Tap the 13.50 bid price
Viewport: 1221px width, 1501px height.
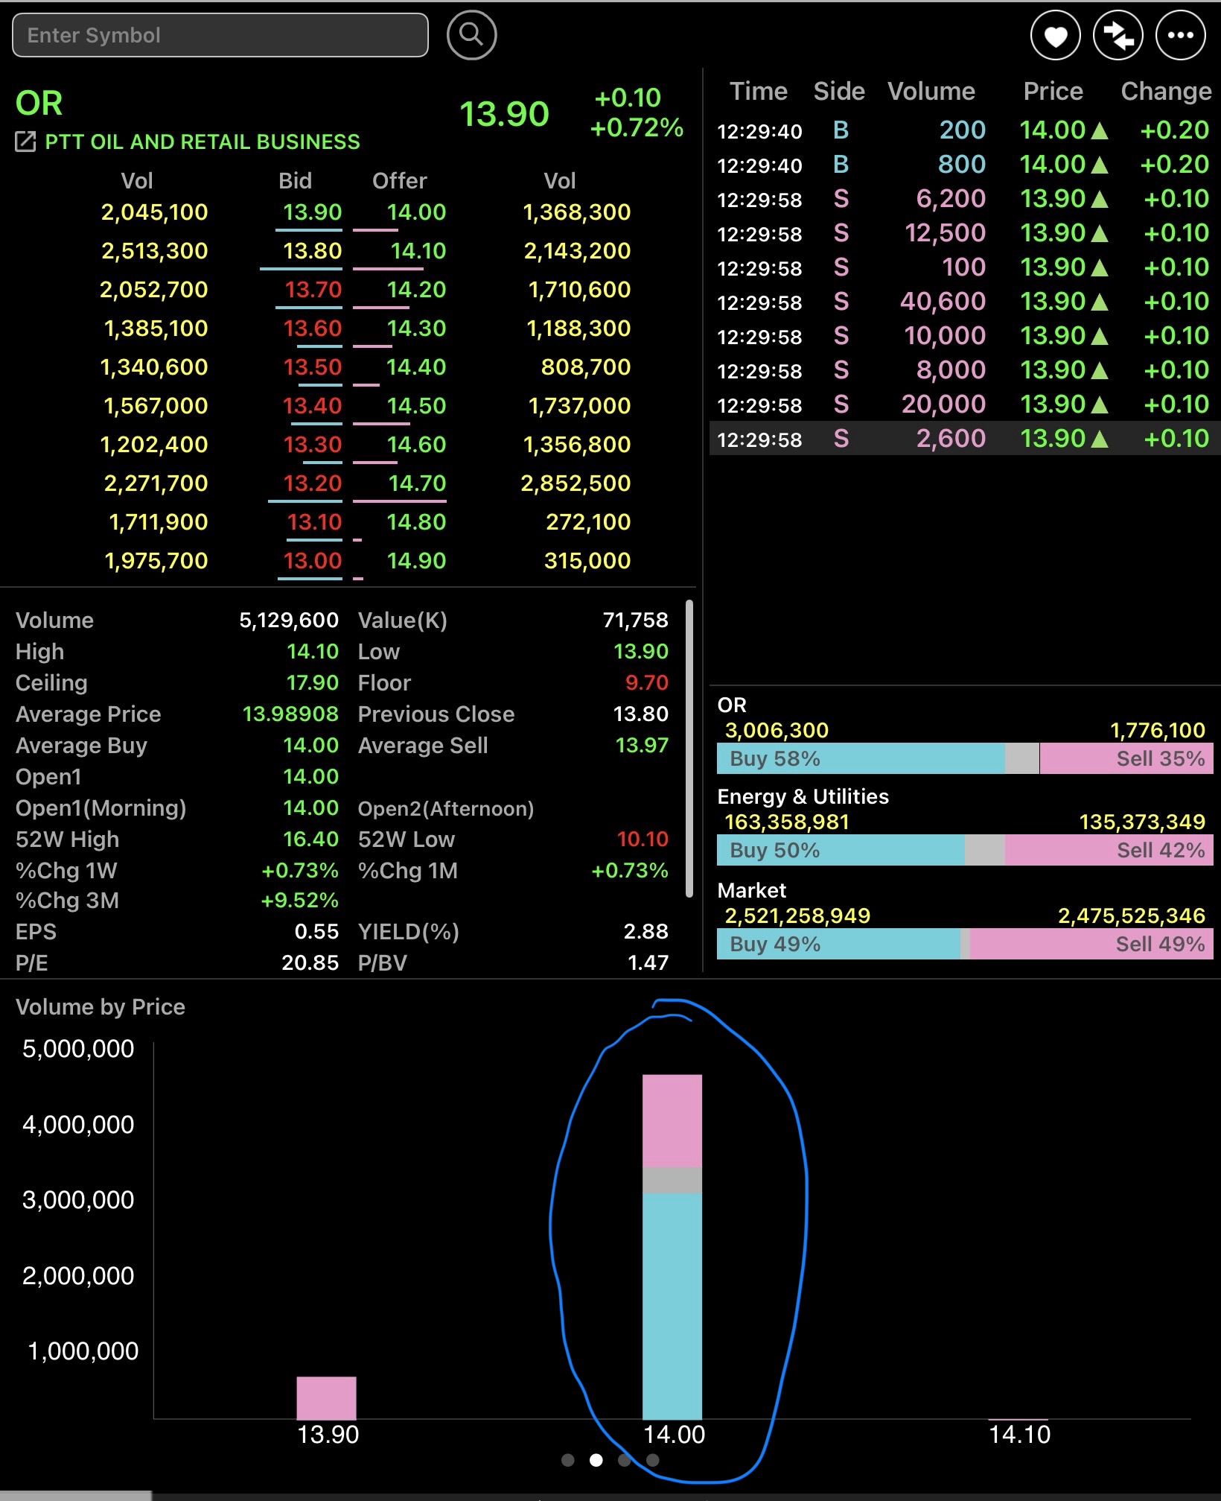pos(313,367)
